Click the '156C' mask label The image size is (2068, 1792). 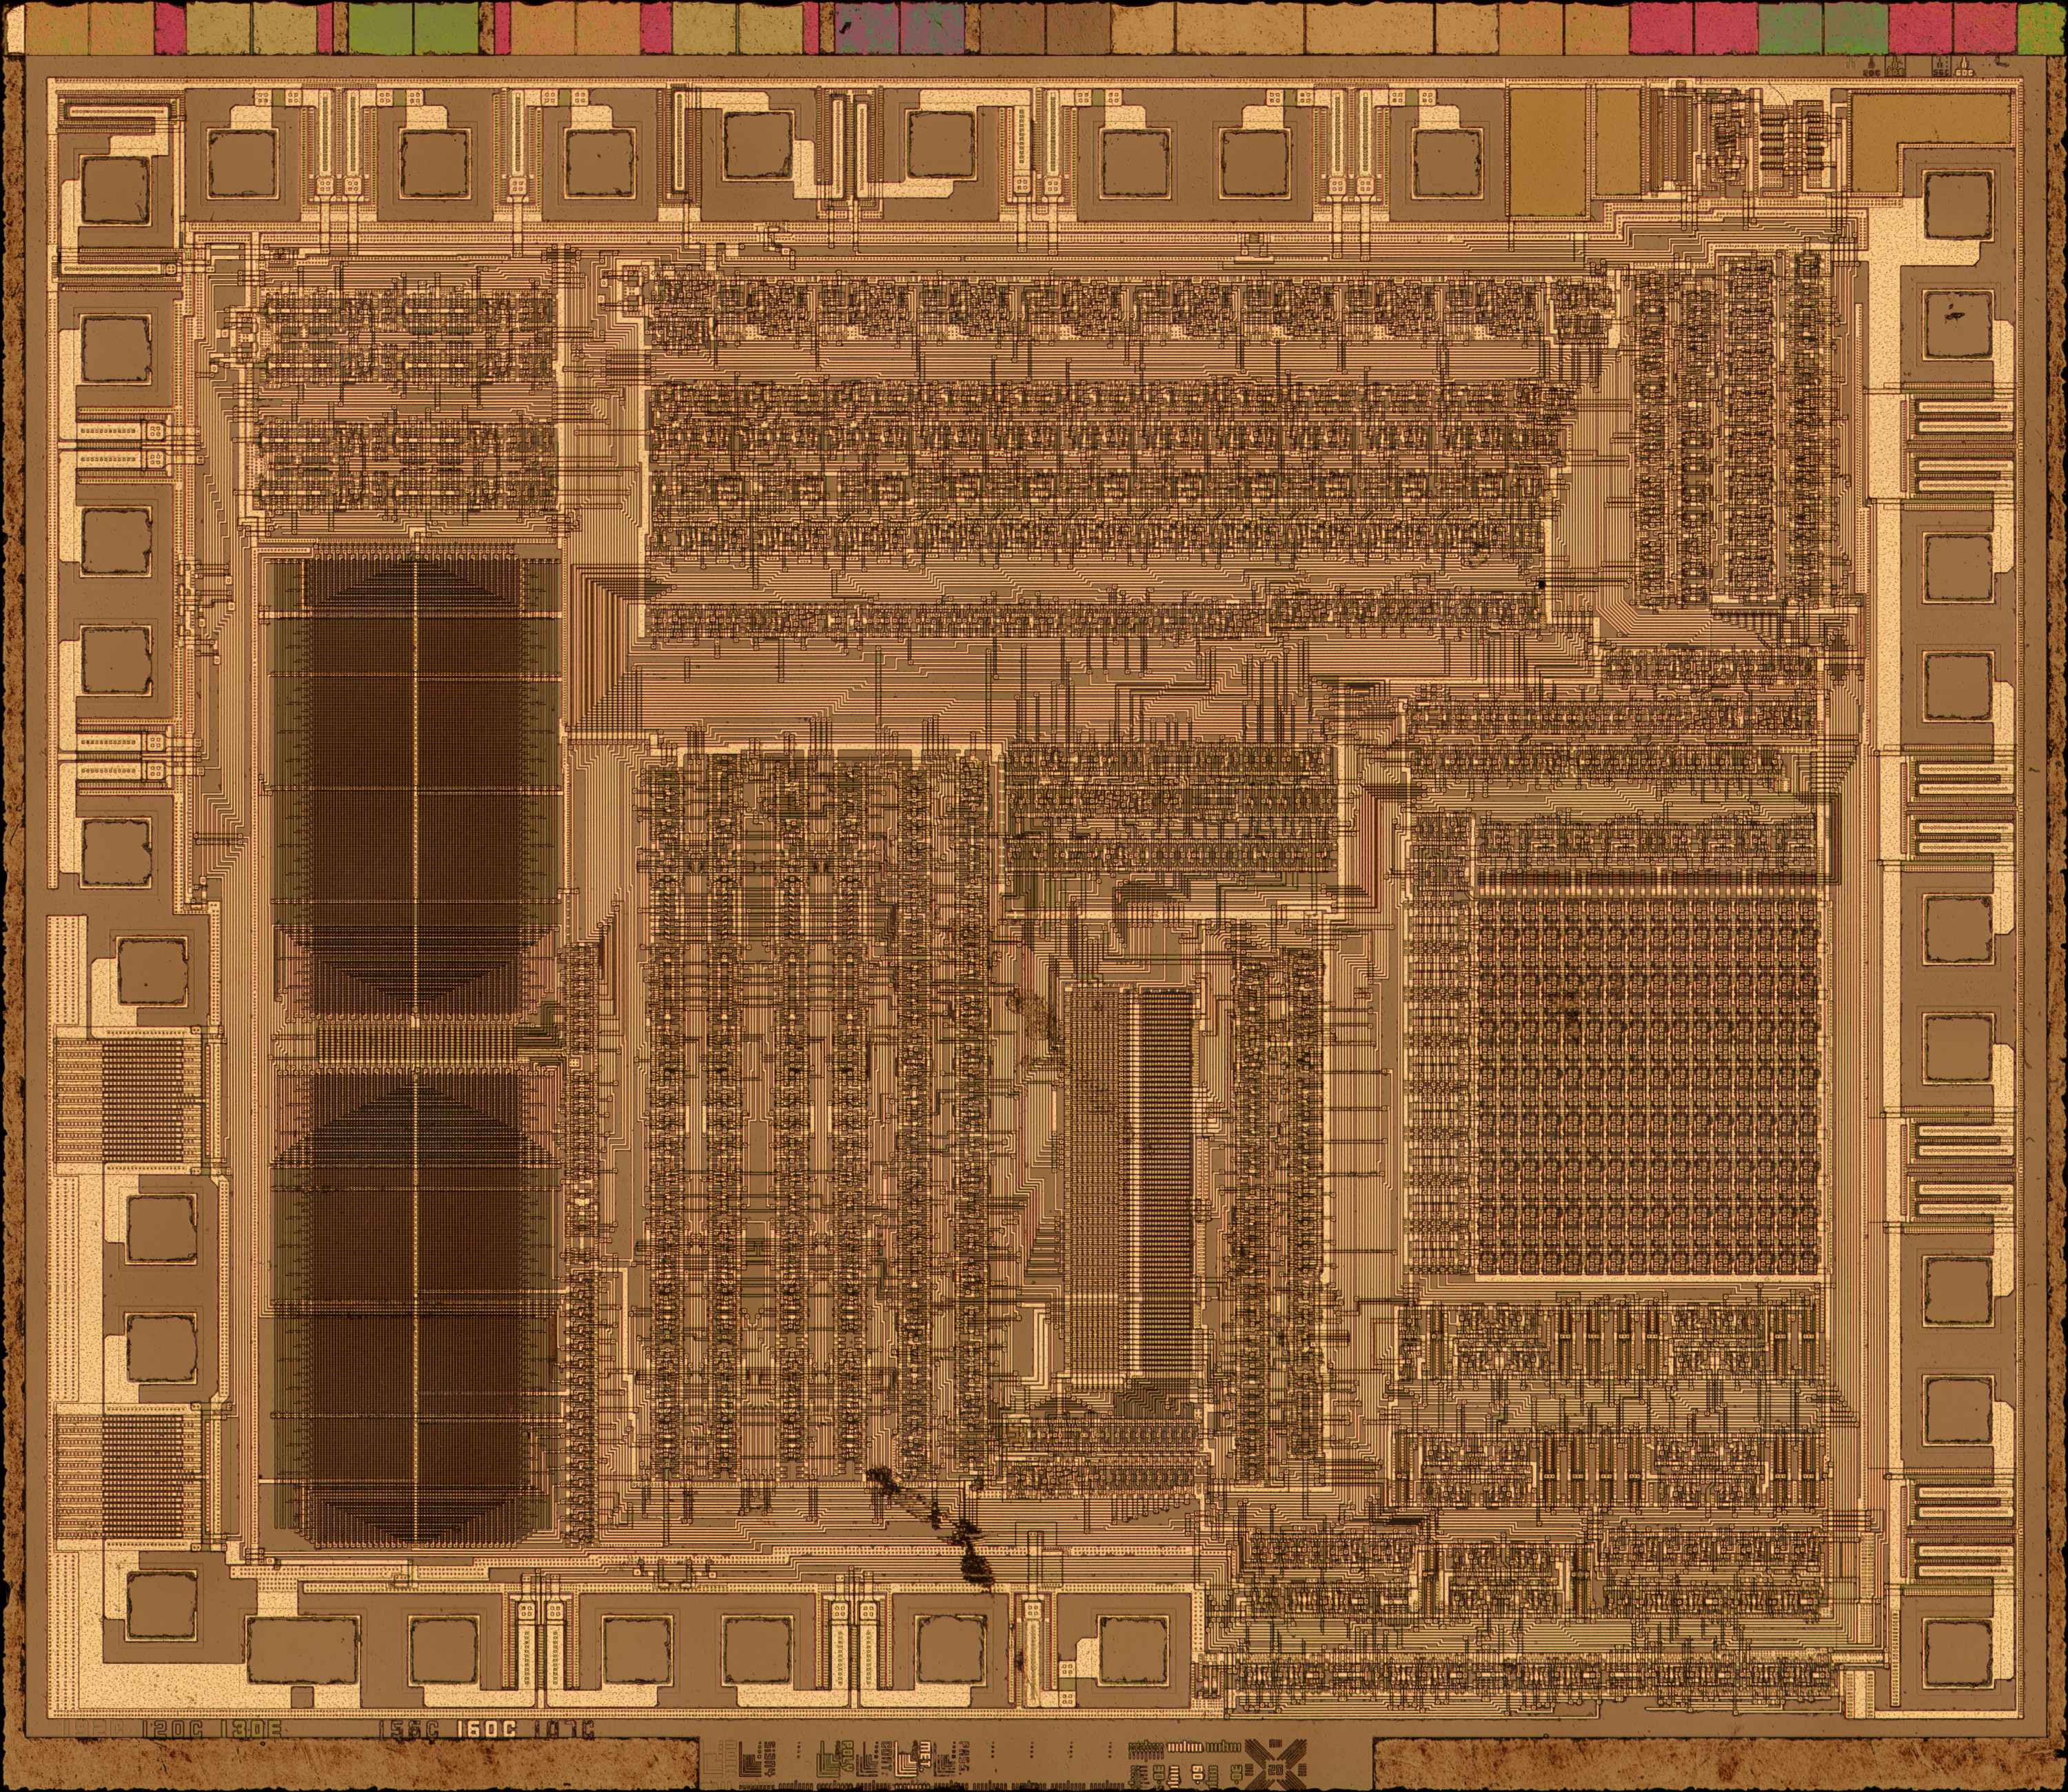(408, 1729)
